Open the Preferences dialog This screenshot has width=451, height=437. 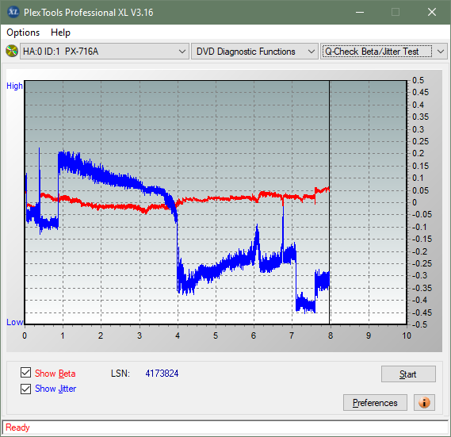pyautogui.click(x=375, y=402)
